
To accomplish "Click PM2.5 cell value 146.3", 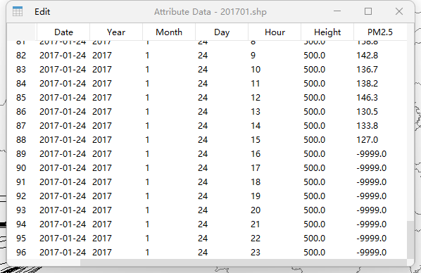I will 367,97.
